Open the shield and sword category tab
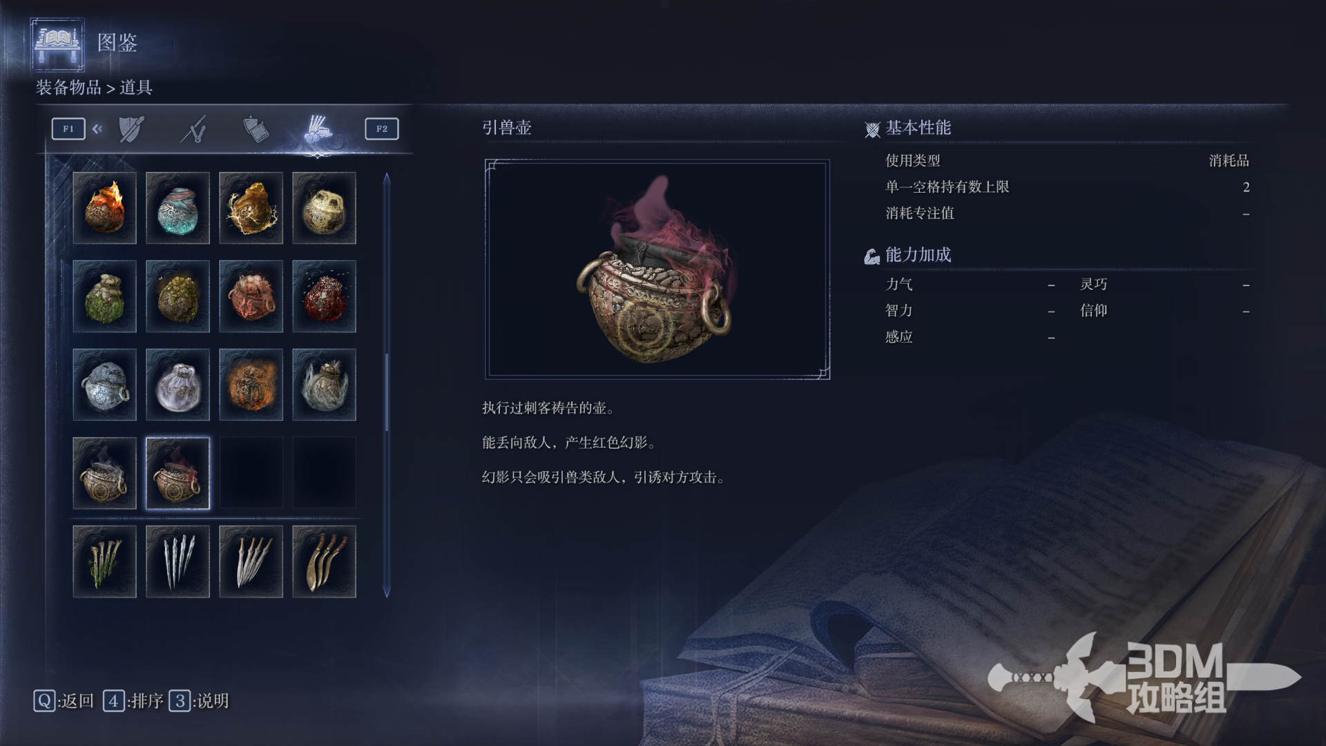1326x746 pixels. [x=131, y=129]
